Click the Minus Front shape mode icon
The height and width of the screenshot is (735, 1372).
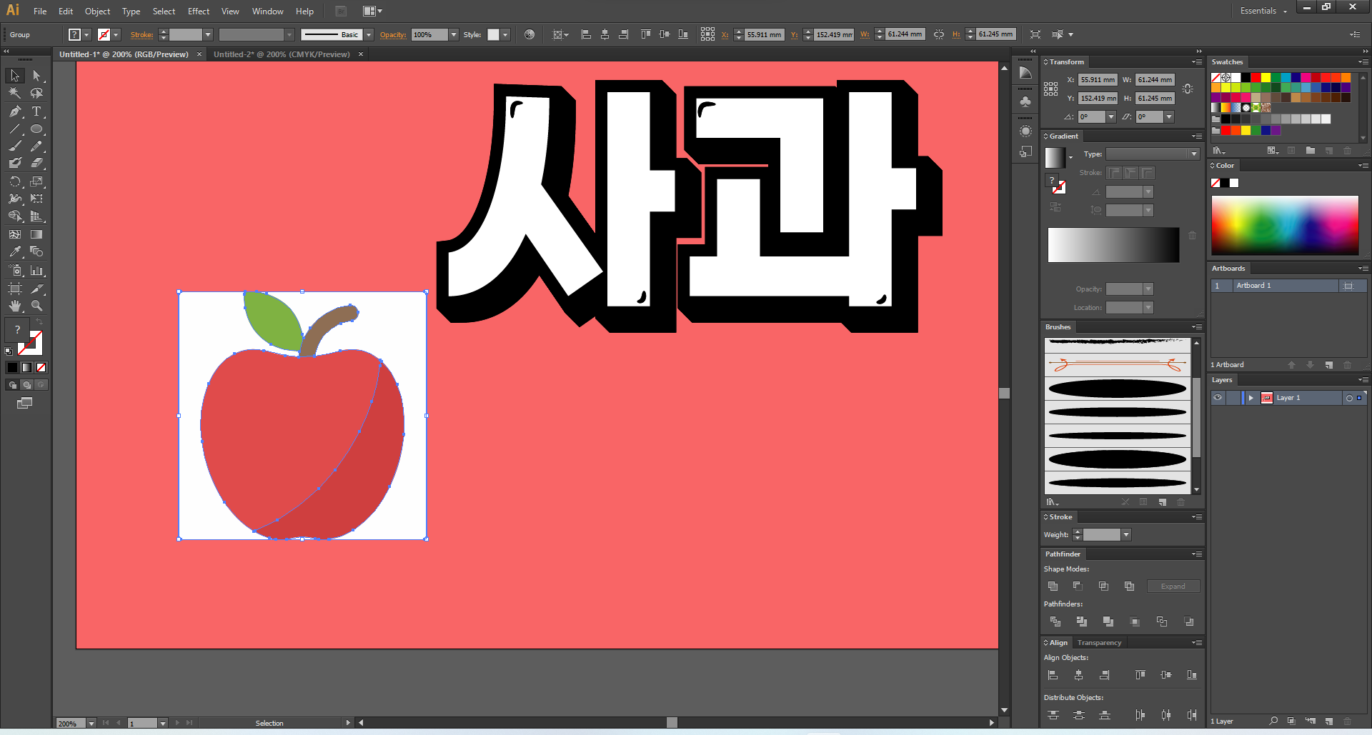coord(1078,586)
